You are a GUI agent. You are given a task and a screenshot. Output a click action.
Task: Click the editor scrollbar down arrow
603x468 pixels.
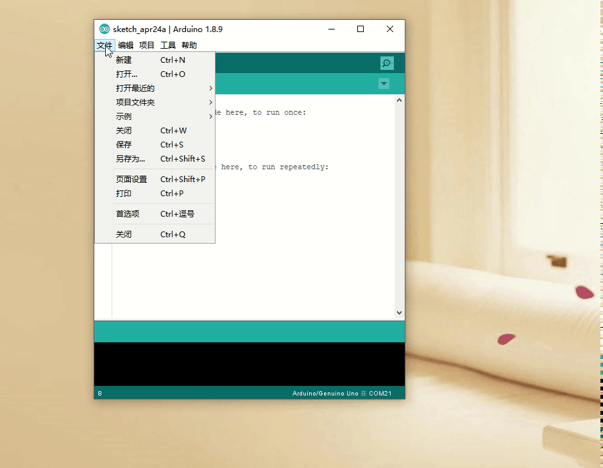(x=399, y=313)
